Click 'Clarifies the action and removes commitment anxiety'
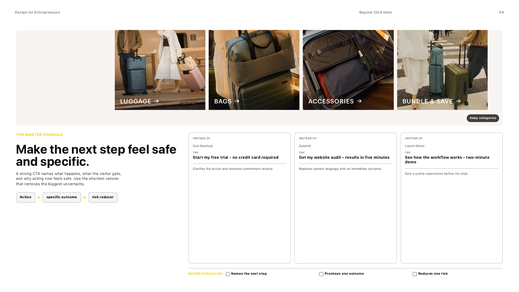519x292 pixels. pos(233,169)
